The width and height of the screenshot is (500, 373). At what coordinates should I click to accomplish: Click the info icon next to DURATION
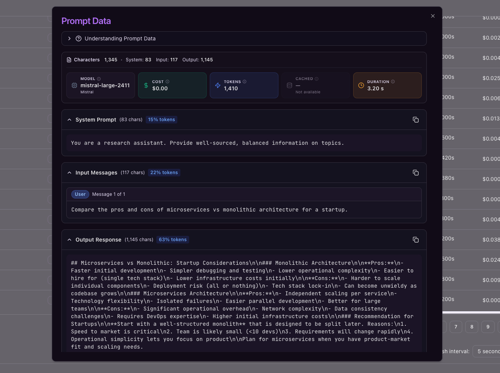point(393,82)
